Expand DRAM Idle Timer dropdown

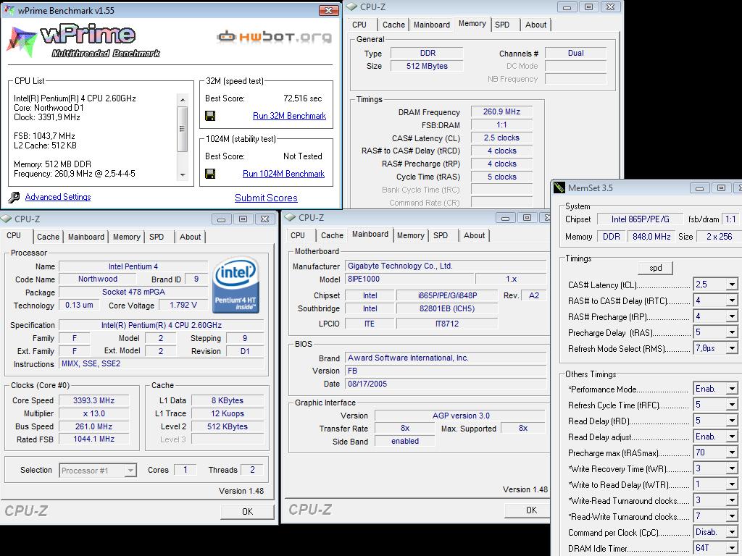click(732, 549)
